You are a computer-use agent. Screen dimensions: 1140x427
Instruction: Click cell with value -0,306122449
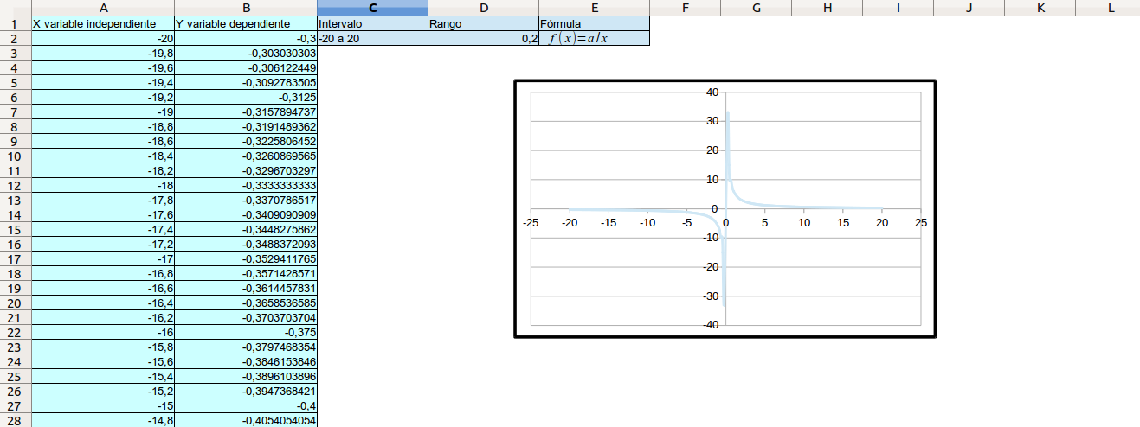tap(247, 67)
